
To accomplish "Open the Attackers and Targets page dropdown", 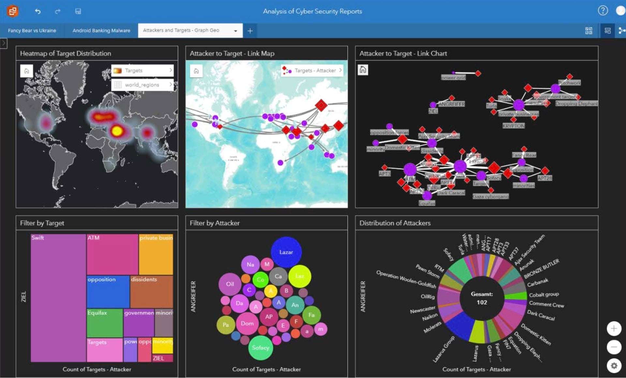I will click(235, 31).
